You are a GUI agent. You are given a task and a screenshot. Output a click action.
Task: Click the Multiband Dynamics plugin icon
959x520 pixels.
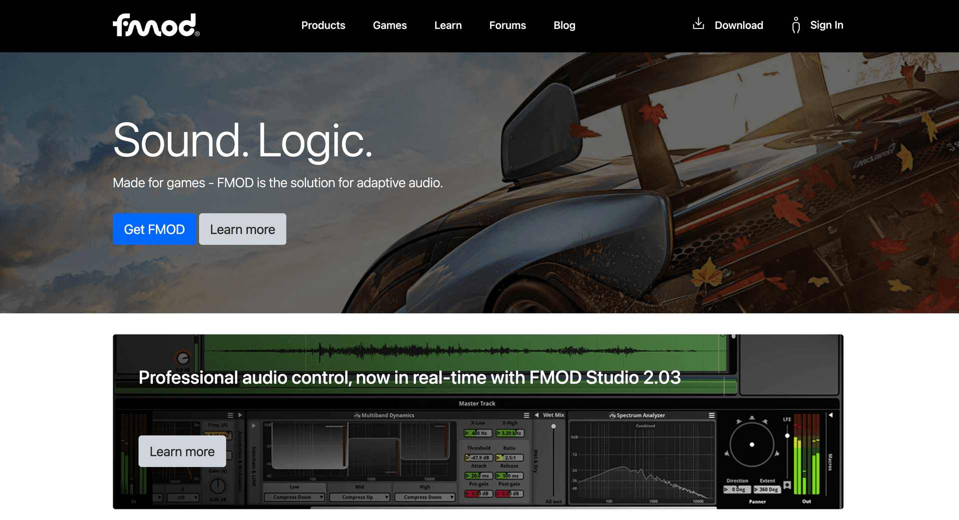(x=357, y=415)
